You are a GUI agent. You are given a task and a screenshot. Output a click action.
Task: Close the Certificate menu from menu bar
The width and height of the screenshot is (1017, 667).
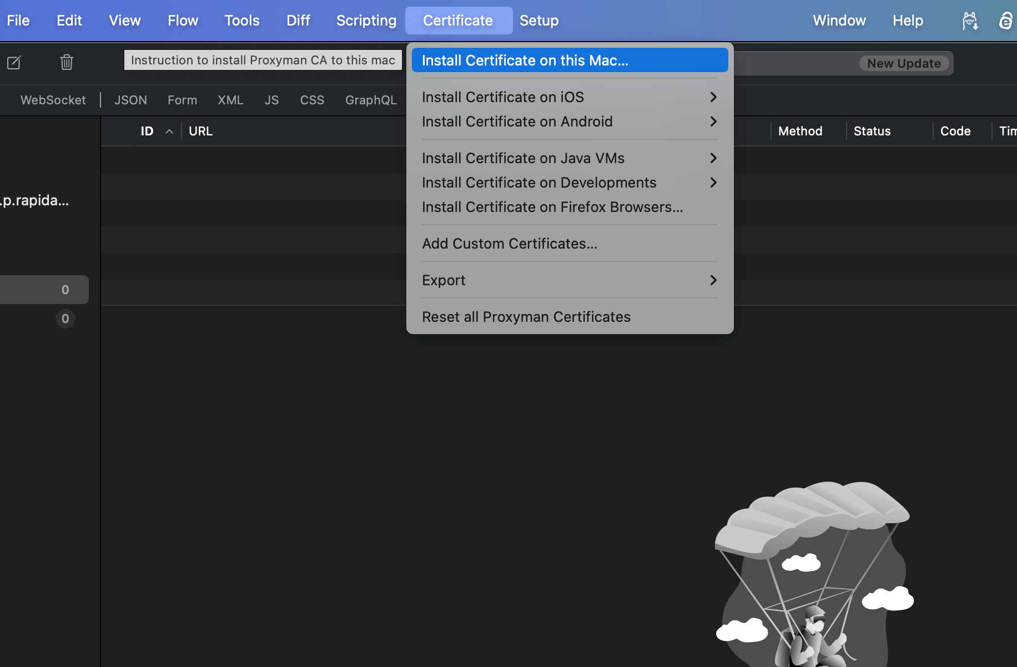[x=459, y=21]
